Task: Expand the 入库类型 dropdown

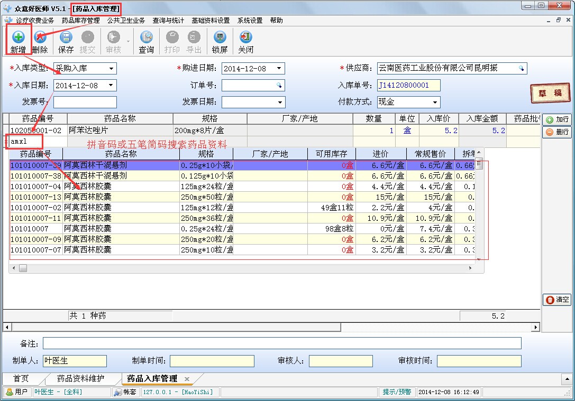Action: (x=111, y=69)
